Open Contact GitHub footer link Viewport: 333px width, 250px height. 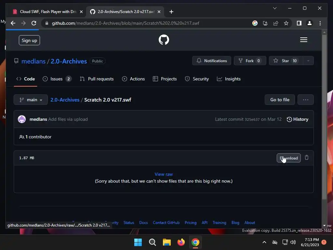click(166, 223)
